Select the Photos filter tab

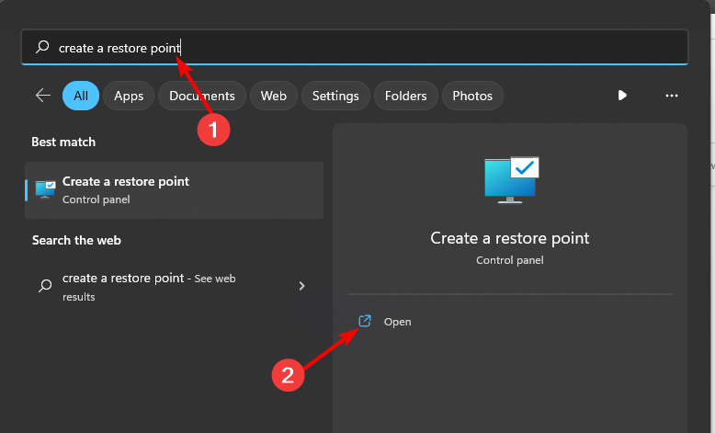click(x=472, y=96)
